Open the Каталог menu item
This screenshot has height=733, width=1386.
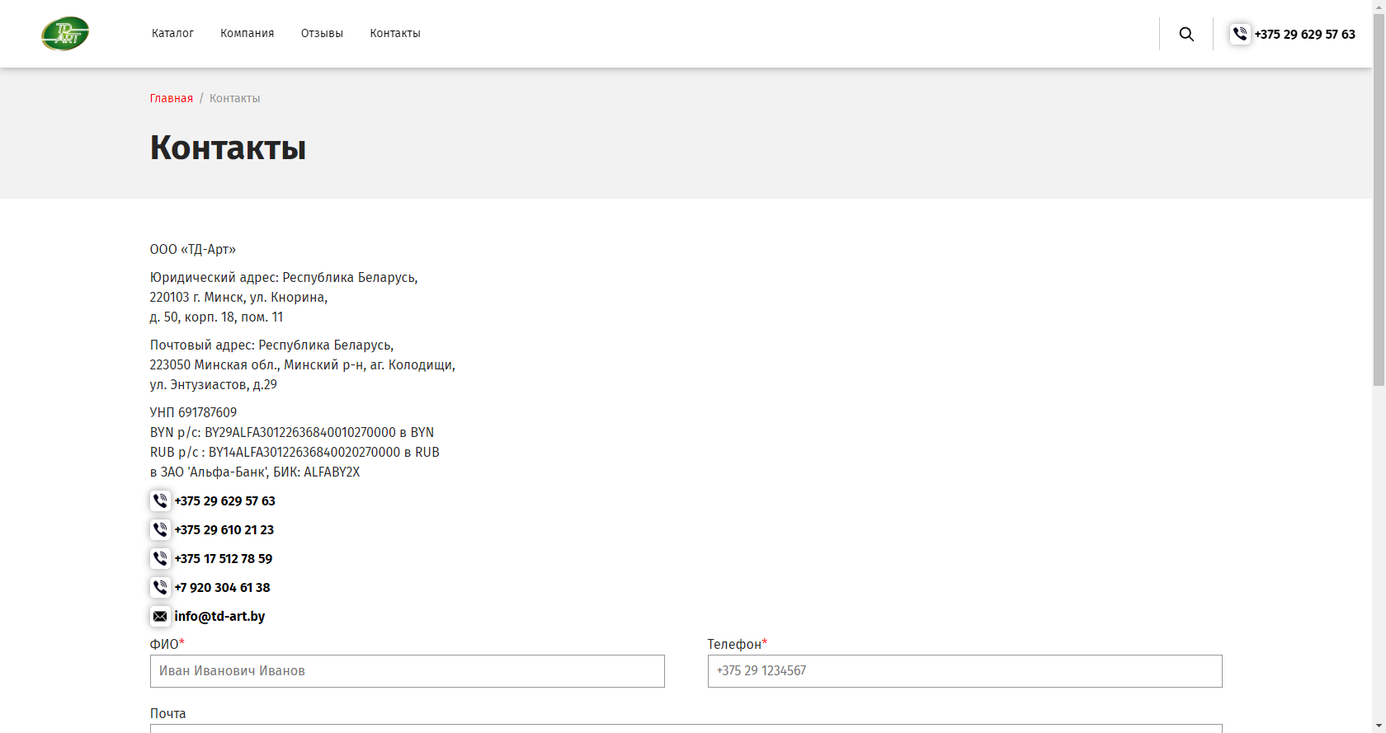(x=172, y=33)
